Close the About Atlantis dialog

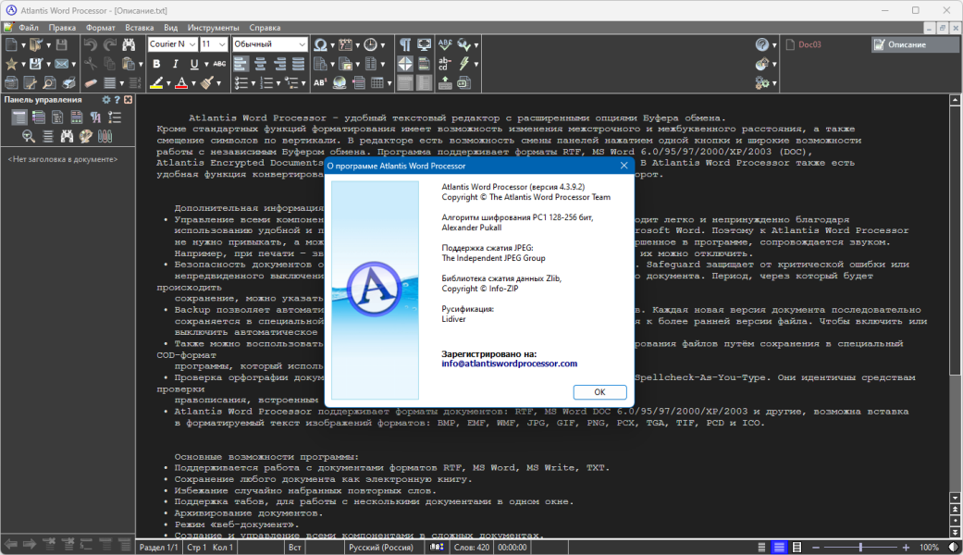click(x=624, y=166)
